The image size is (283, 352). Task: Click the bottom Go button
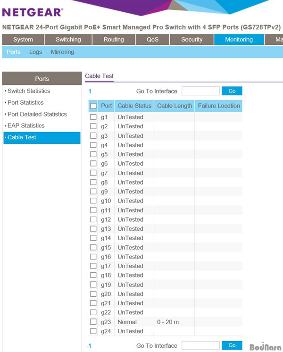[x=232, y=345]
